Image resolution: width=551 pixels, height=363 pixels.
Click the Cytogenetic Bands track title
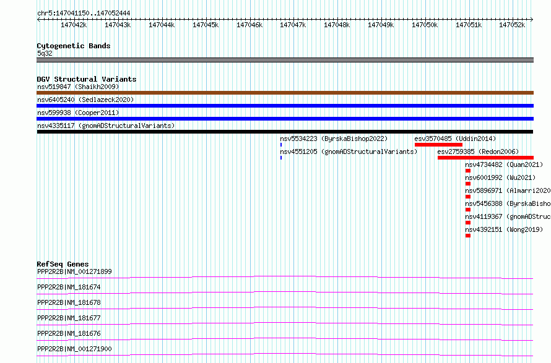74,46
